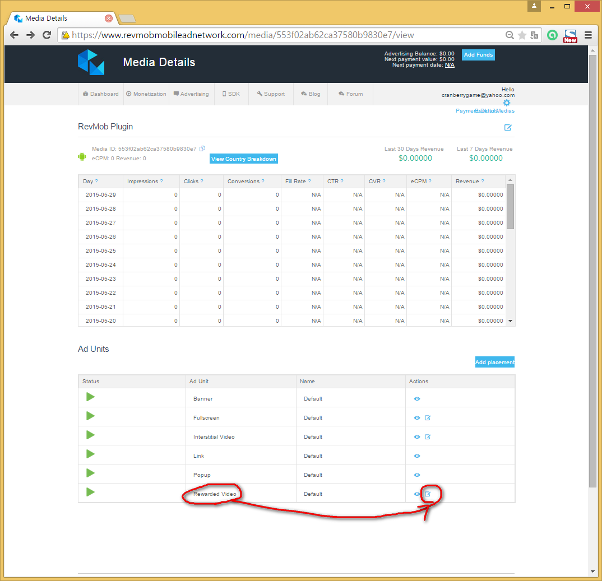The width and height of the screenshot is (602, 581).
Task: Click the account settings gear icon
Action: pos(507,103)
